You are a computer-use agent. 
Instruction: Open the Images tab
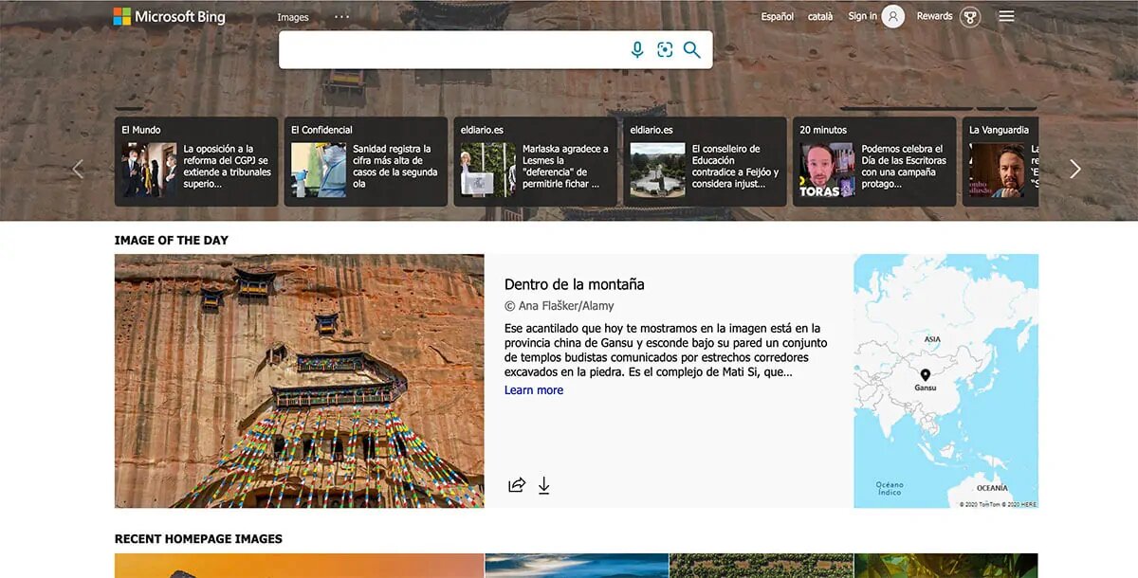click(293, 17)
